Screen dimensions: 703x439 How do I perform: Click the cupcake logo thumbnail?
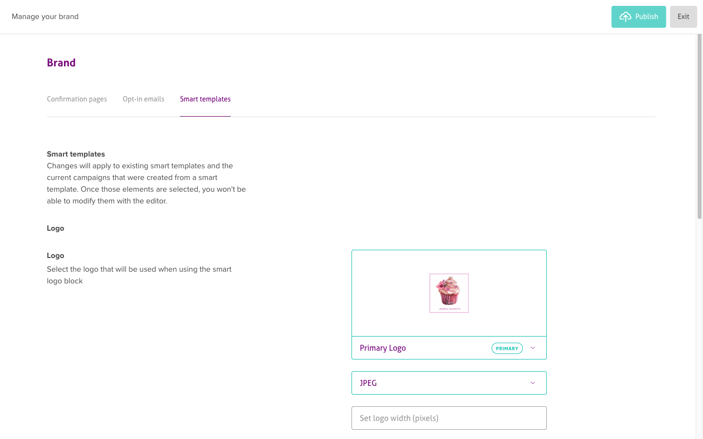click(x=449, y=293)
